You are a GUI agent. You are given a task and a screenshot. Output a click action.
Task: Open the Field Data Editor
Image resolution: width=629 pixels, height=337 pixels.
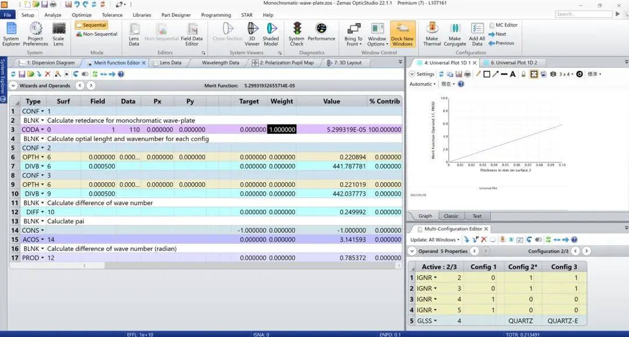click(x=192, y=34)
